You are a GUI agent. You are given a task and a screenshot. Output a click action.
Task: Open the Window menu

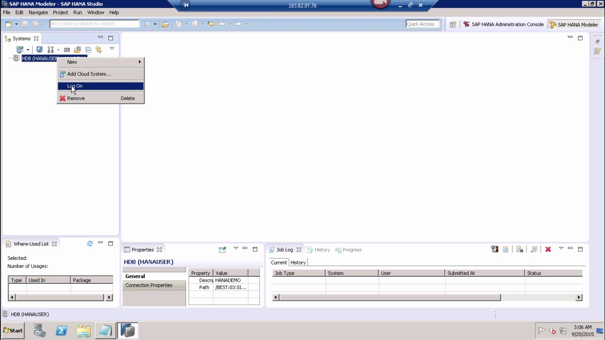95,12
